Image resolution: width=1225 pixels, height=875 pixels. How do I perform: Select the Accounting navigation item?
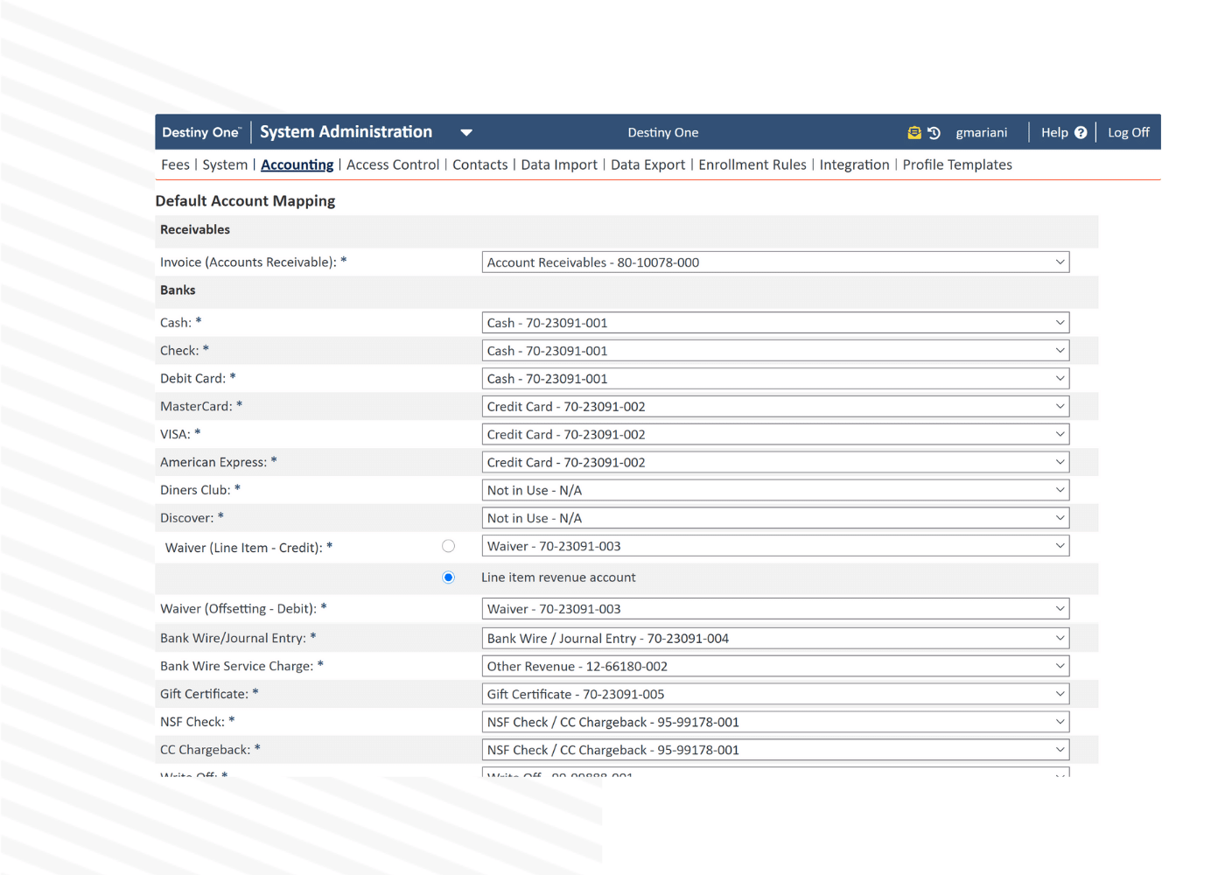pyautogui.click(x=297, y=164)
